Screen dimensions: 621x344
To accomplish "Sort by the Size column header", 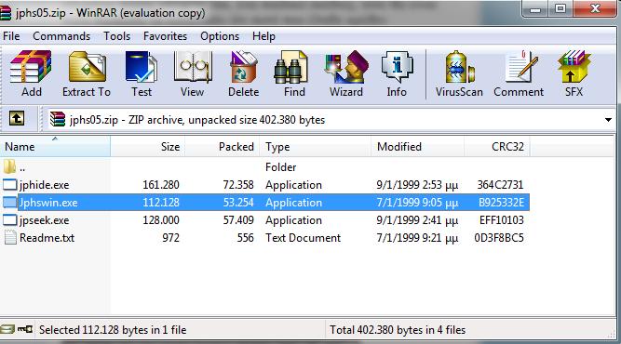I will [x=148, y=147].
